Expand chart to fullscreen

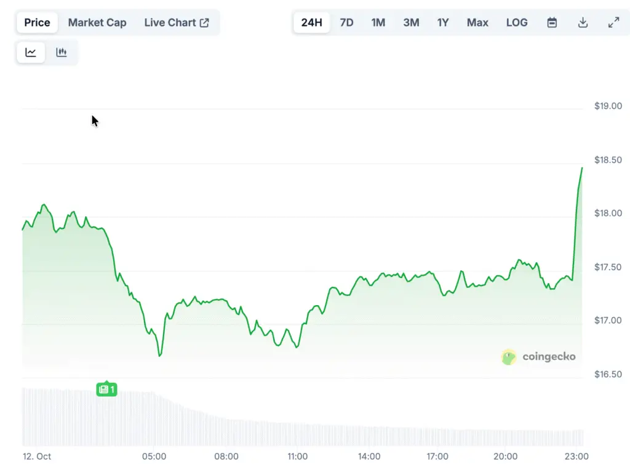coord(613,23)
